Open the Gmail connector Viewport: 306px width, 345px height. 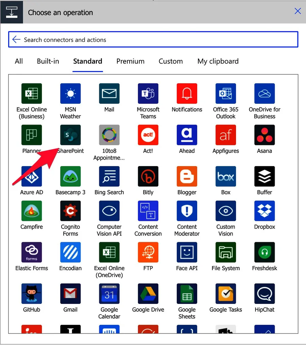click(70, 294)
